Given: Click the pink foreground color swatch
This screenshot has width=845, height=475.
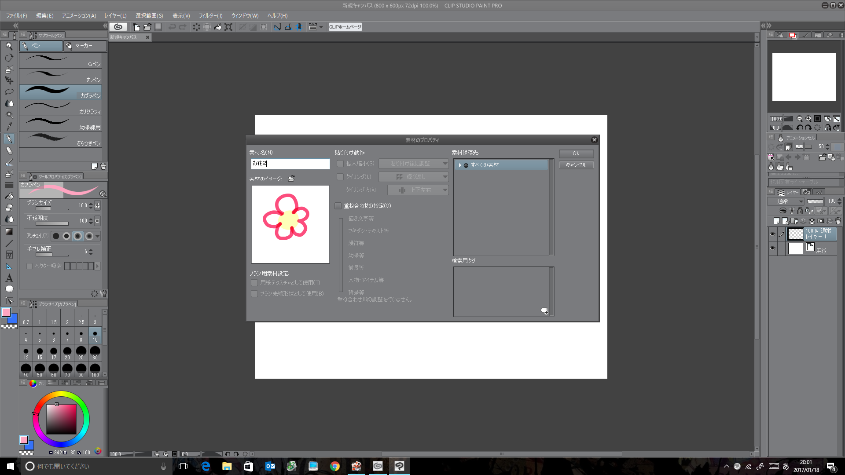Looking at the screenshot, I should pyautogui.click(x=6, y=313).
